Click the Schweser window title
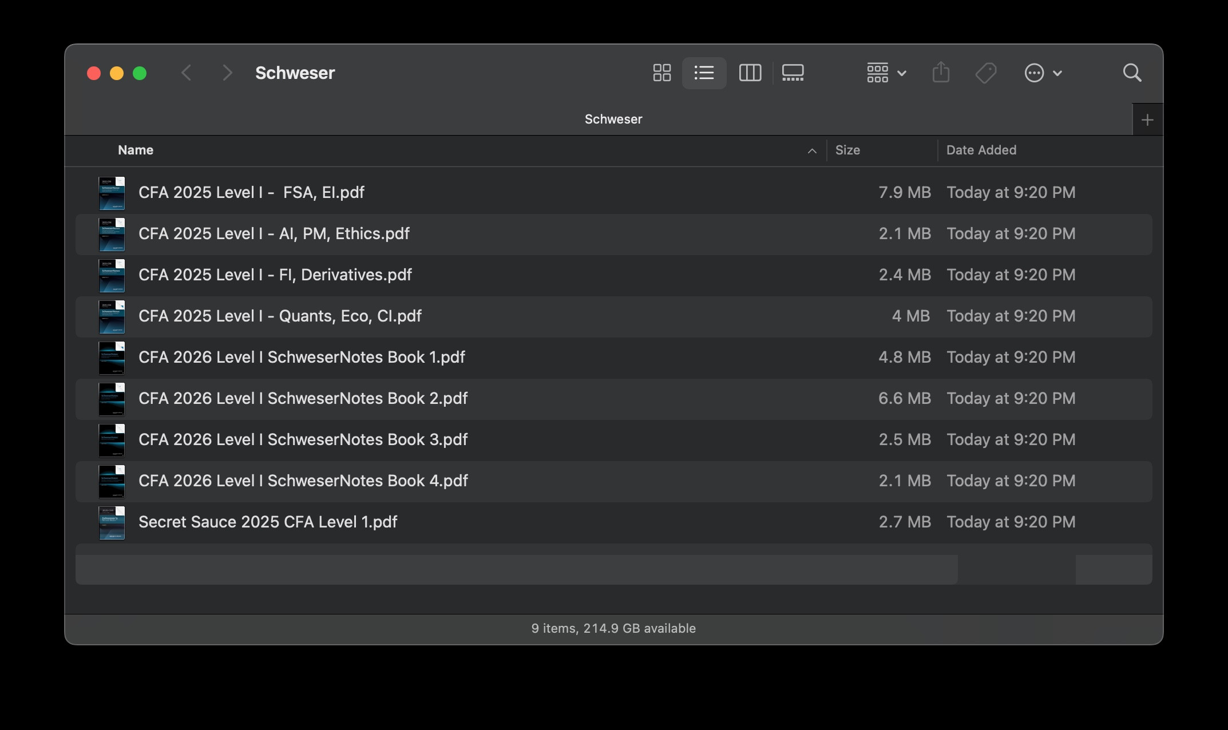 pos(295,73)
